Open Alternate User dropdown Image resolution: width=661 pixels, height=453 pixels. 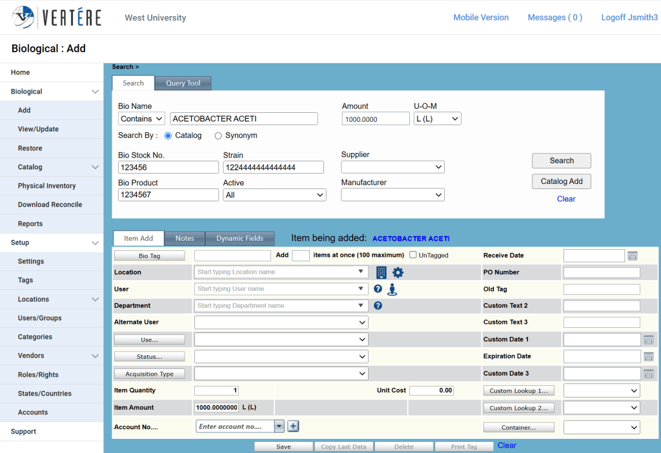tap(281, 323)
